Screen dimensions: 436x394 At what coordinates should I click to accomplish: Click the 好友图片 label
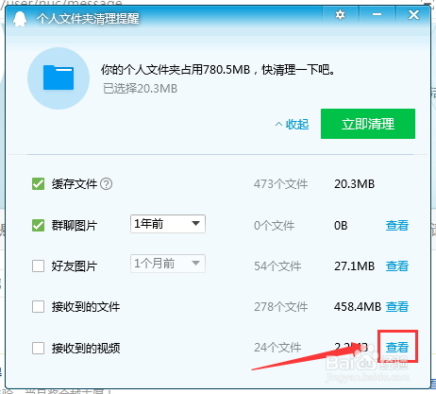(75, 266)
